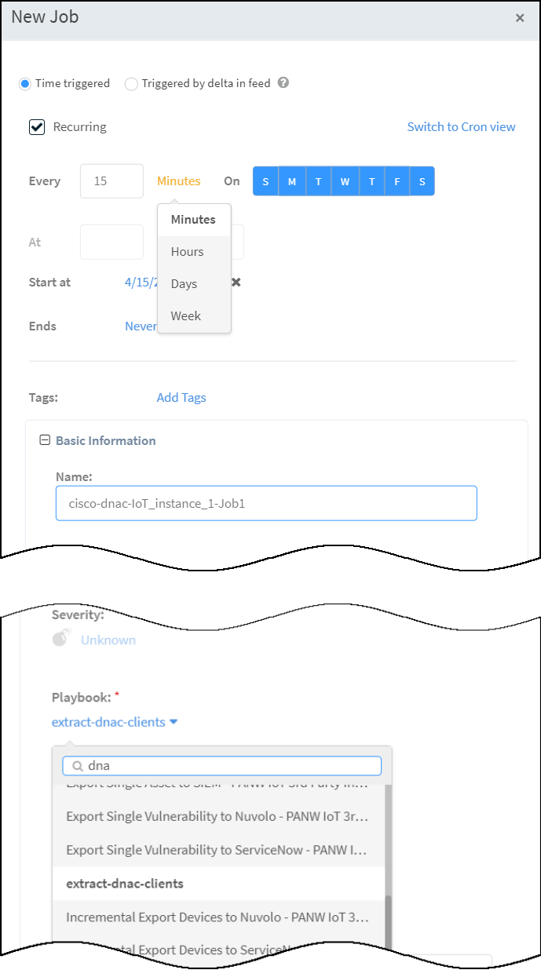Viewport: 541px width, 970px height.
Task: Select the Time triggered radio button
Action: click(25, 83)
